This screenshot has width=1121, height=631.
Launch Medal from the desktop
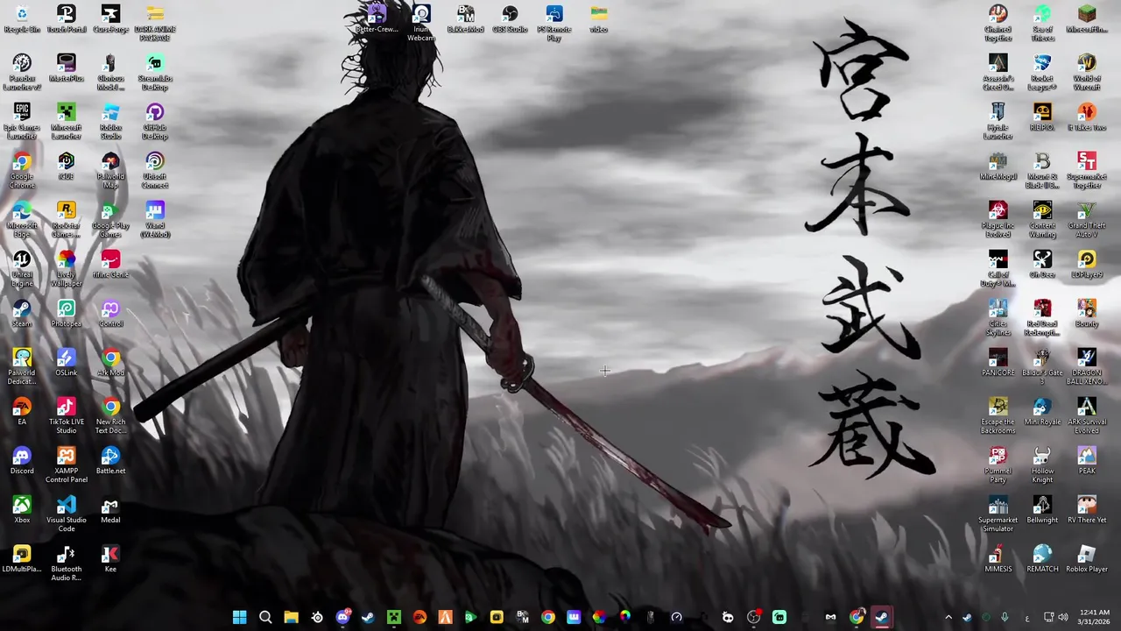[x=110, y=510]
